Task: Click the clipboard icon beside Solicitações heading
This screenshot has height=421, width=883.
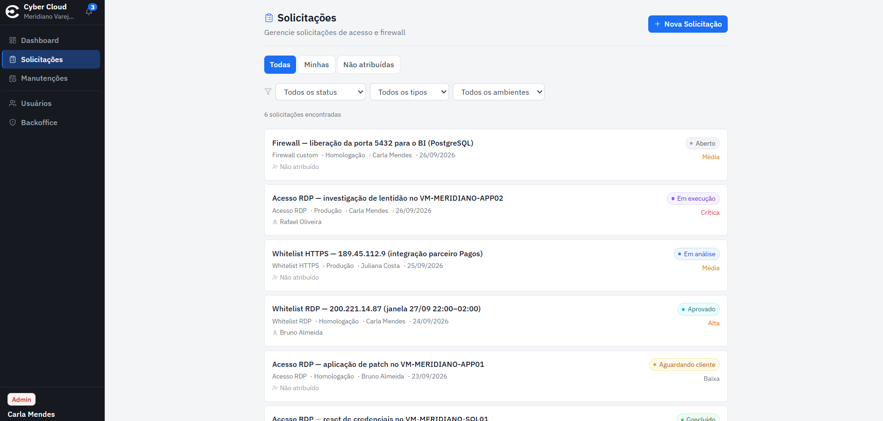Action: (x=269, y=18)
